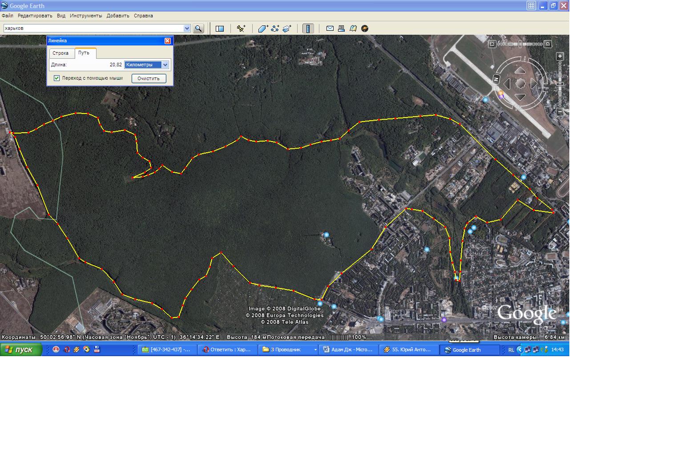Uncheck the mouse navigation checkbox

click(57, 78)
